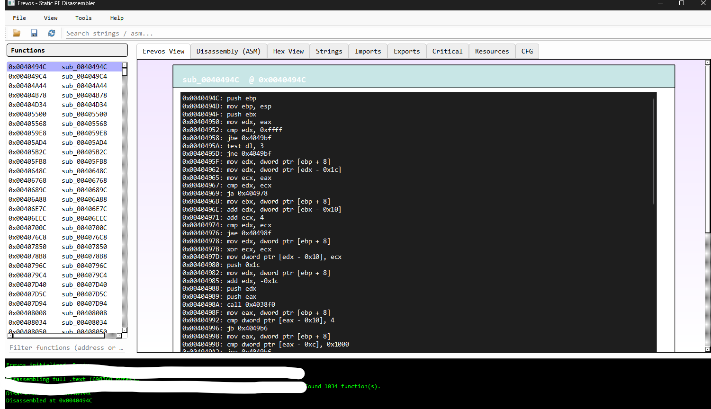Click the Erevos app icon in title bar
Screen dimensions: 711x409
(x=11, y=3)
